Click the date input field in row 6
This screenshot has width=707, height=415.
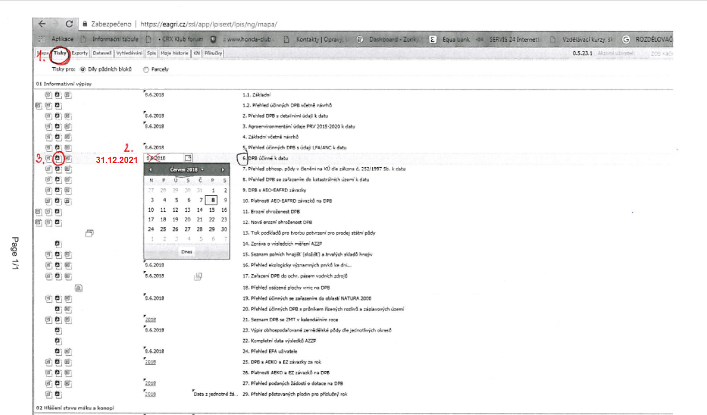point(163,158)
